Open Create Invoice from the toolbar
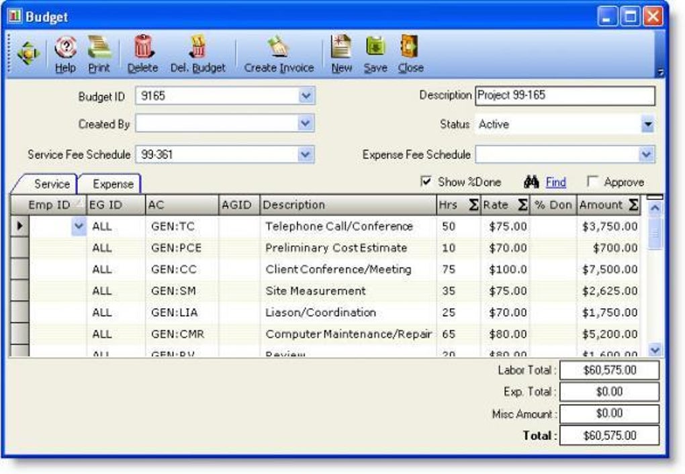 [278, 54]
